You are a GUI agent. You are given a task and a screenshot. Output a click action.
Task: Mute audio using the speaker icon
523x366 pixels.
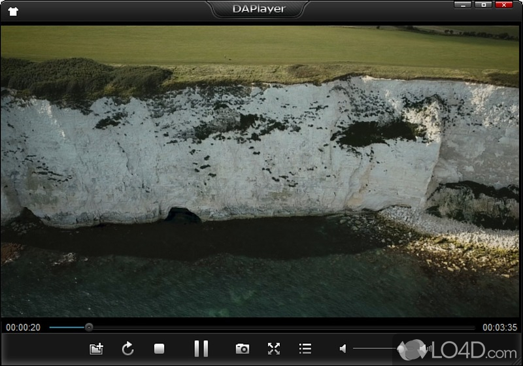point(343,349)
